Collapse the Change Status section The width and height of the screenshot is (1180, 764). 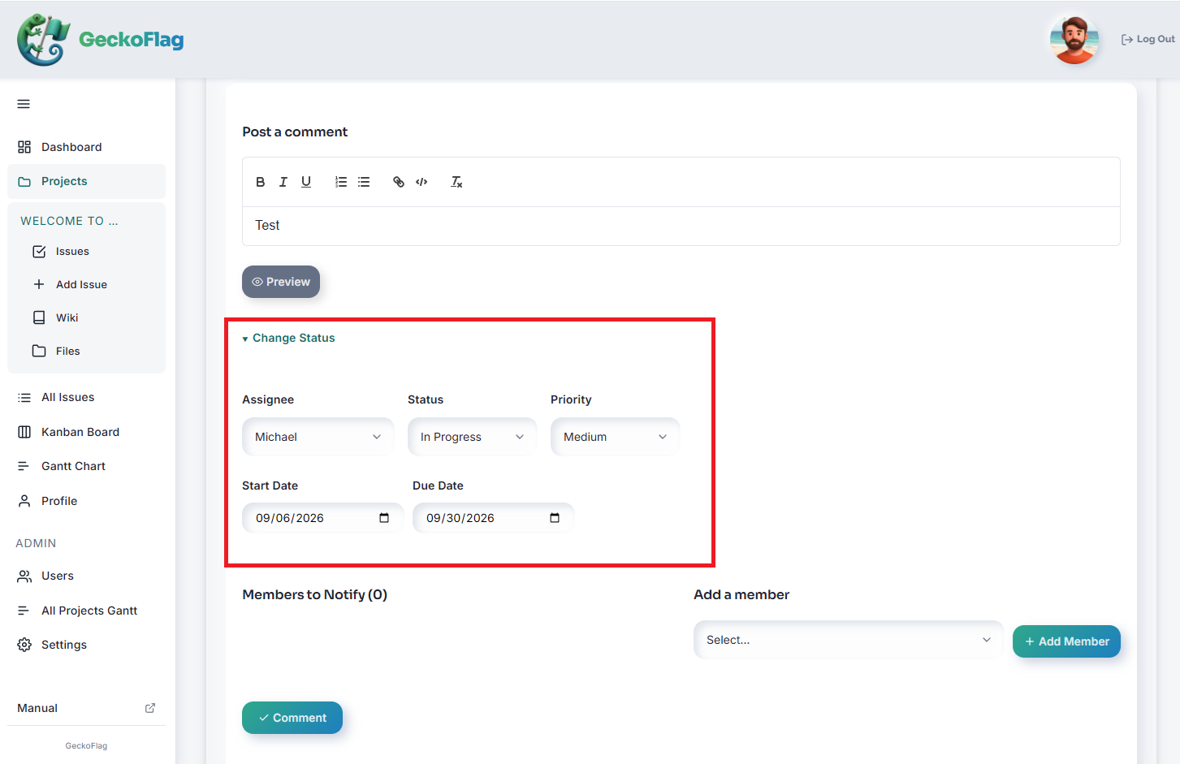tap(288, 338)
